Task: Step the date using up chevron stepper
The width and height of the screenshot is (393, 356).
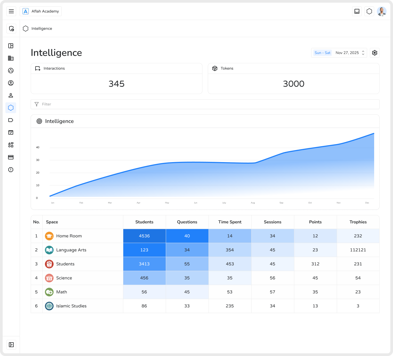Action: [363, 51]
